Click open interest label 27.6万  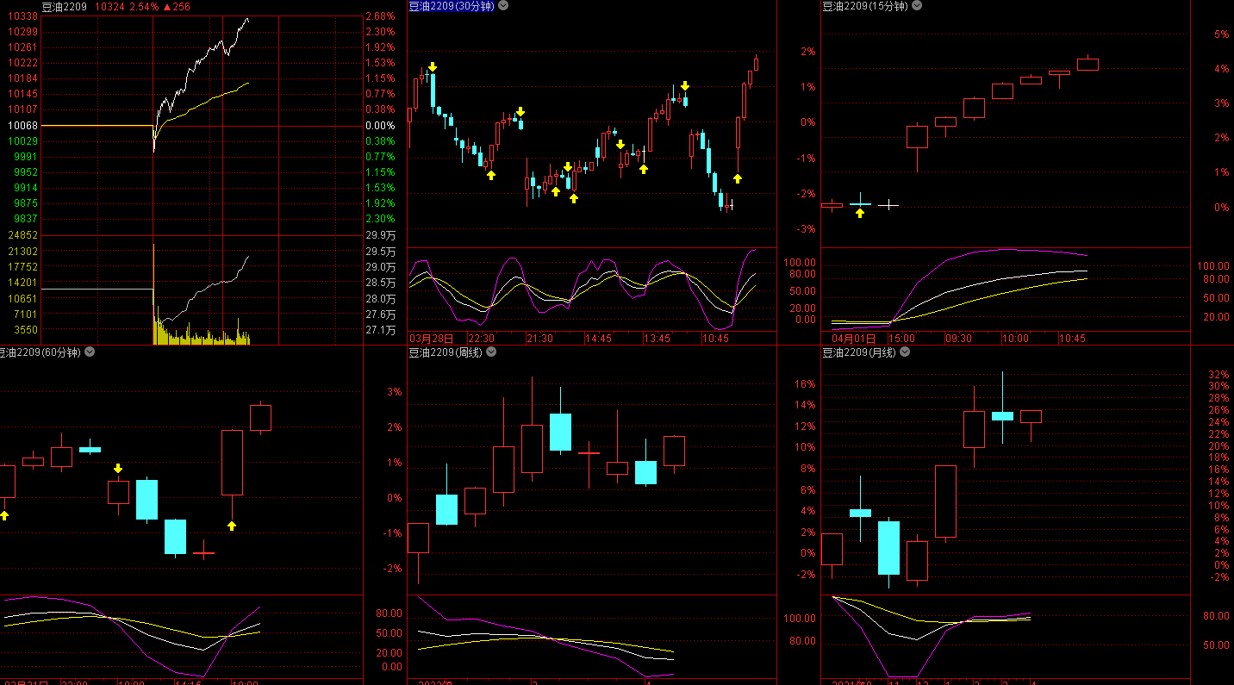click(x=380, y=314)
